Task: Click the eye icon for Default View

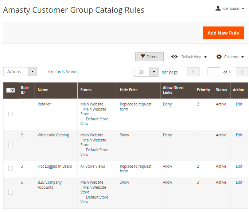Action: (x=175, y=57)
